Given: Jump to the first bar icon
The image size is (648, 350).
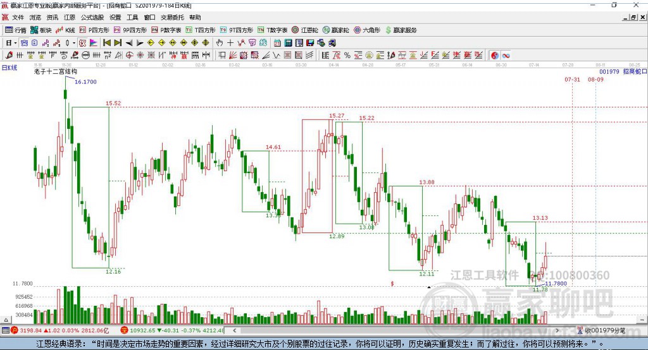Looking at the screenshot, I should tap(106, 43).
